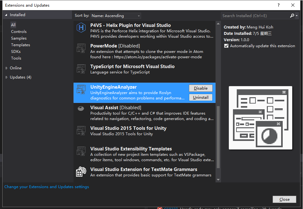Click the list scrollbar down arrow
303x209 pixels.
click(218, 180)
